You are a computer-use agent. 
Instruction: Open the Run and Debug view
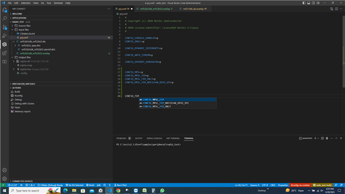[4, 36]
